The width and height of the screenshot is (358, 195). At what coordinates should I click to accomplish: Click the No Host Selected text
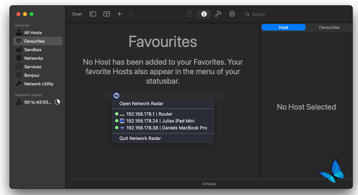pyautogui.click(x=306, y=107)
